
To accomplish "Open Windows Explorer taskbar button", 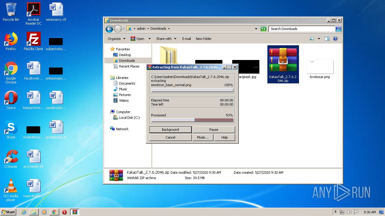I will coord(34,212).
